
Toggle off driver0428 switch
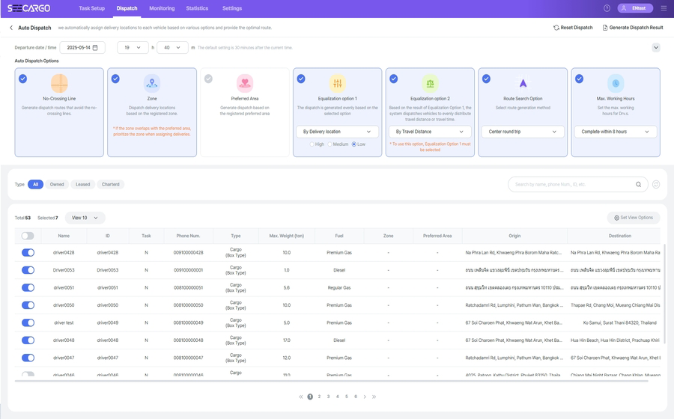(x=28, y=252)
